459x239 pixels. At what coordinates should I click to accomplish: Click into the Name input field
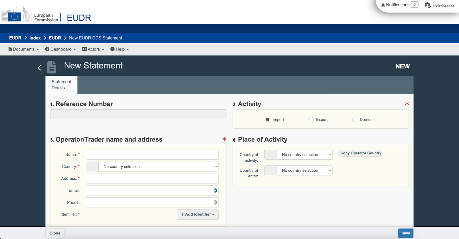coord(152,155)
